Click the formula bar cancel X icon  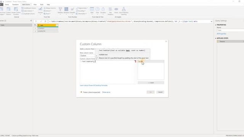(36, 21)
